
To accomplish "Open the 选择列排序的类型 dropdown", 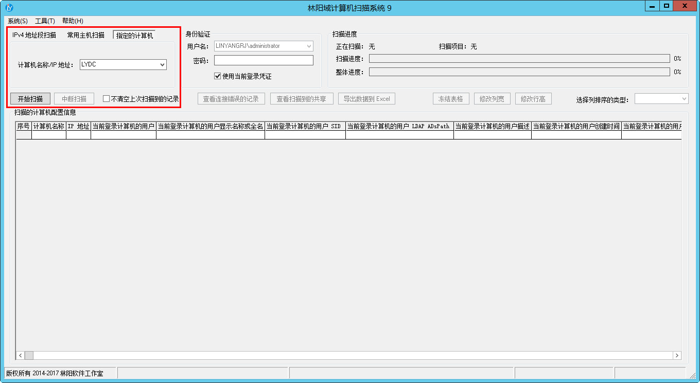I will pyautogui.click(x=661, y=99).
